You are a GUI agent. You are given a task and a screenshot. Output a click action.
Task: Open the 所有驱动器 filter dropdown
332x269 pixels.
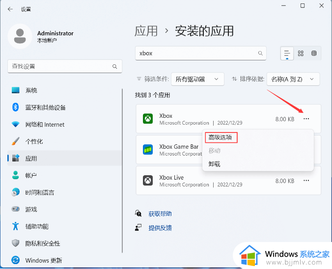[x=197, y=79]
